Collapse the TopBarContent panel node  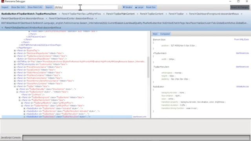(17, 92)
